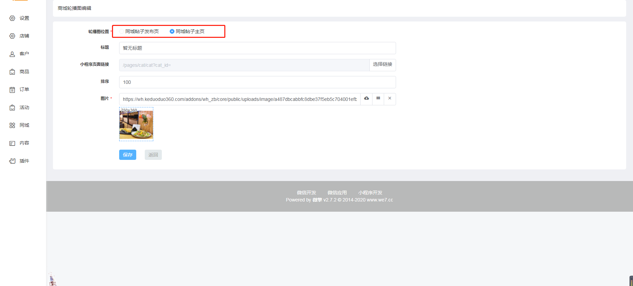
Task: Click the uploaded food image thumbnail
Action: pyautogui.click(x=136, y=124)
